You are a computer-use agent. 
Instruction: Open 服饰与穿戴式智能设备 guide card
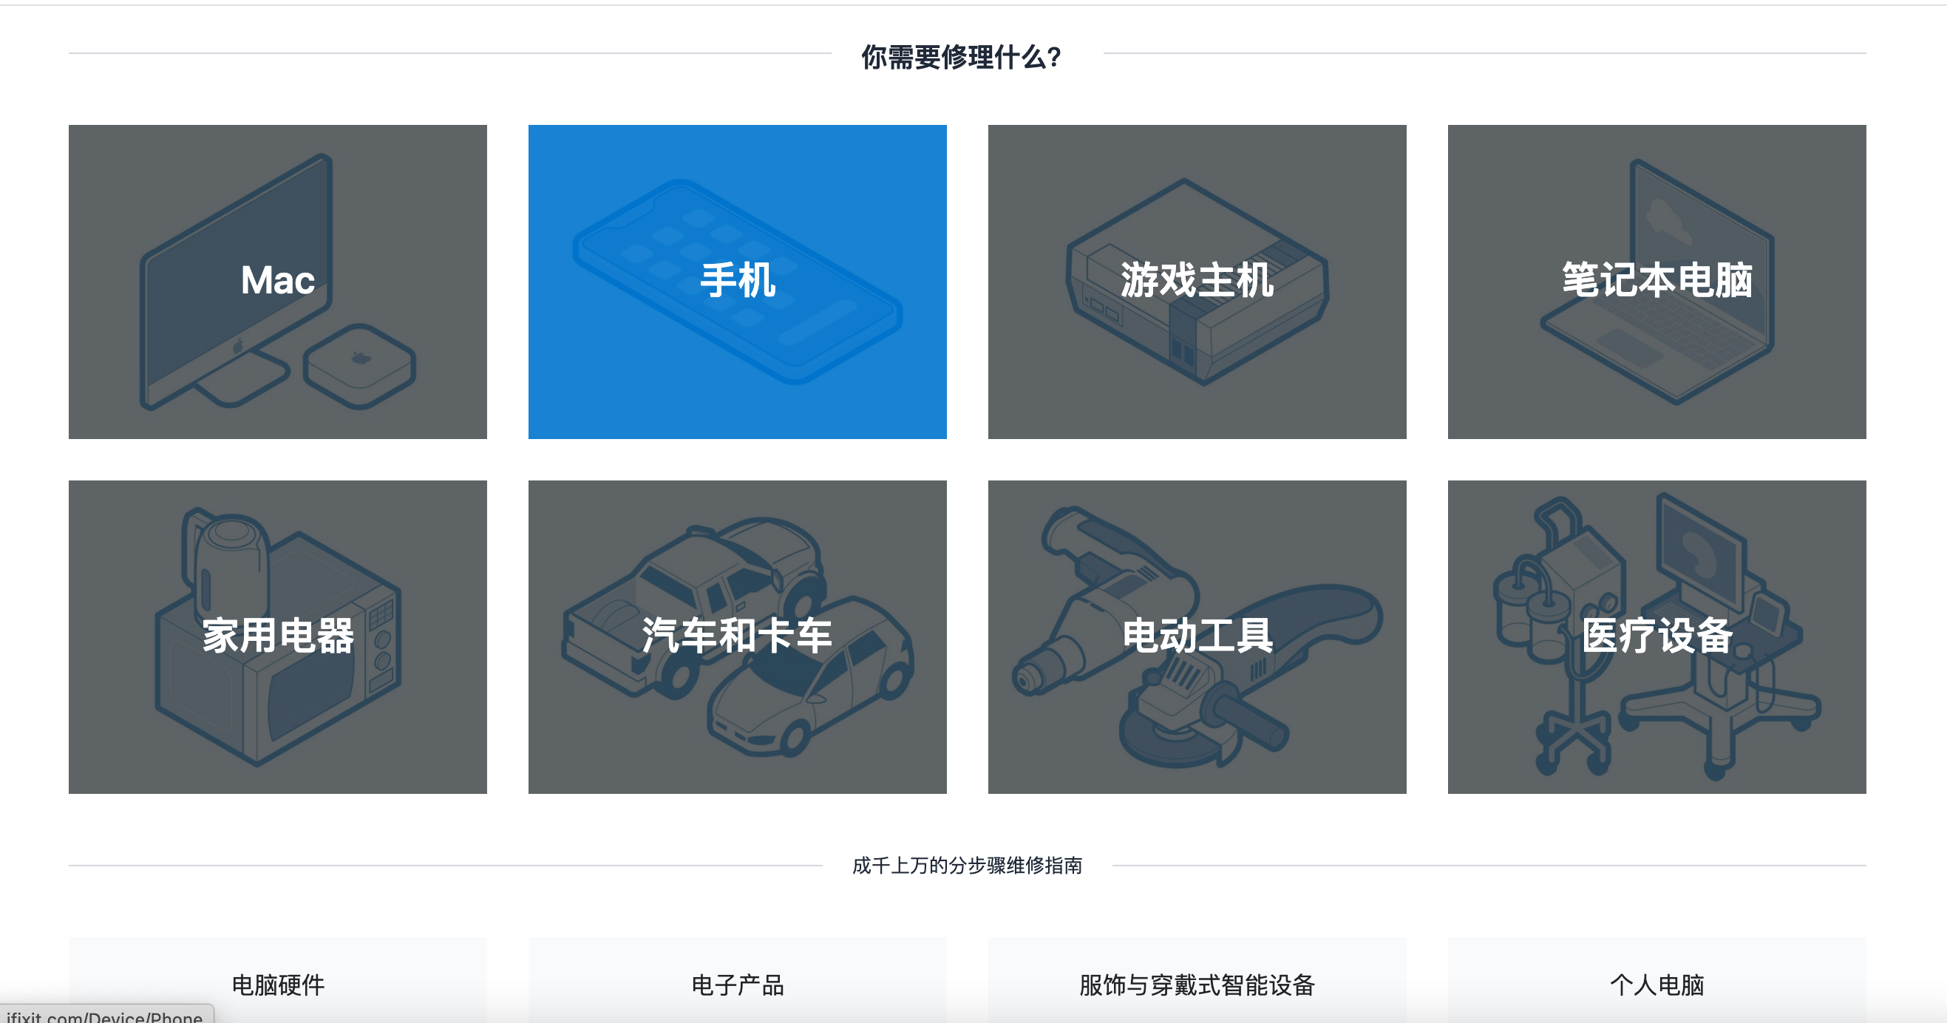pos(1197,985)
